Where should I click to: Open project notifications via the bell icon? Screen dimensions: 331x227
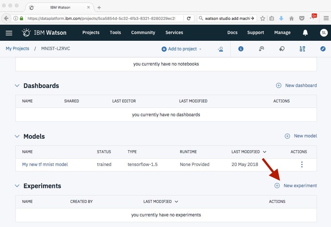click(x=305, y=32)
